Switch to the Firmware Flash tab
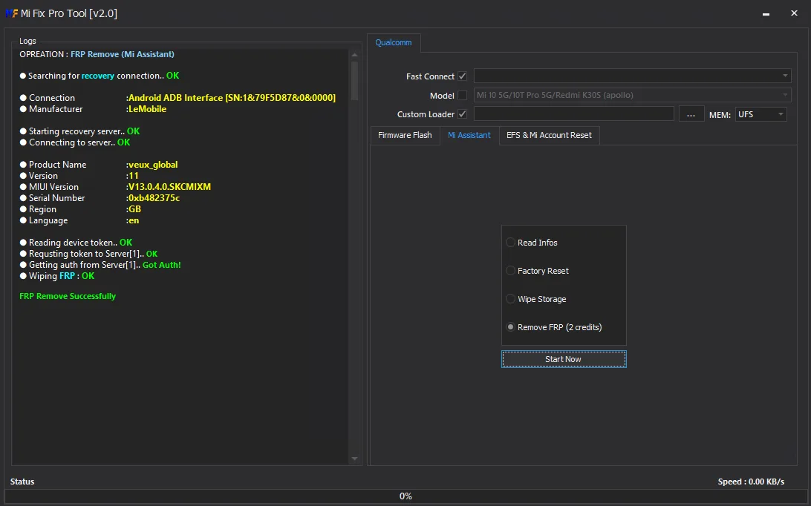This screenshot has height=506, width=811. 405,136
